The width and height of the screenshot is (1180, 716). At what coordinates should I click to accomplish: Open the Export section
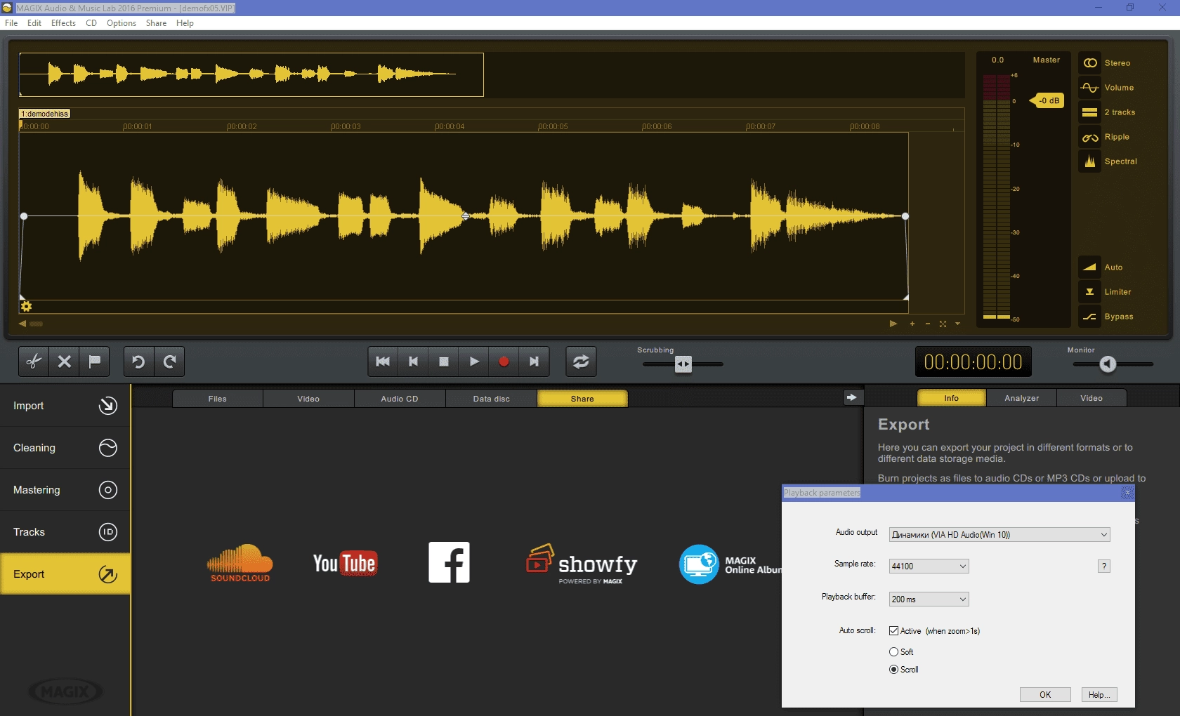click(65, 574)
